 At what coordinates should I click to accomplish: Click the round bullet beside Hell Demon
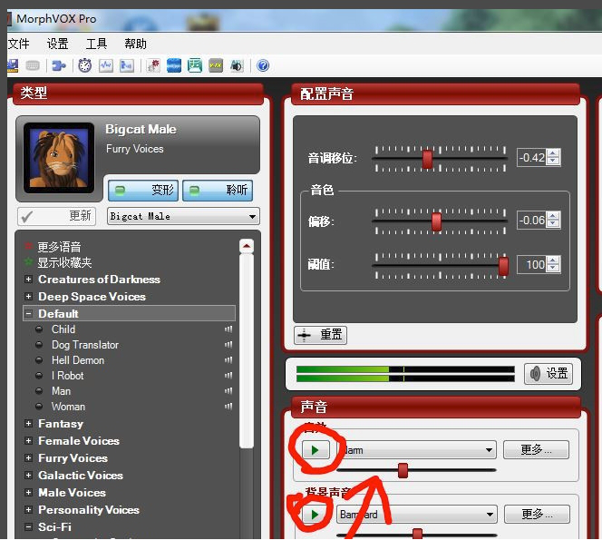tap(39, 360)
